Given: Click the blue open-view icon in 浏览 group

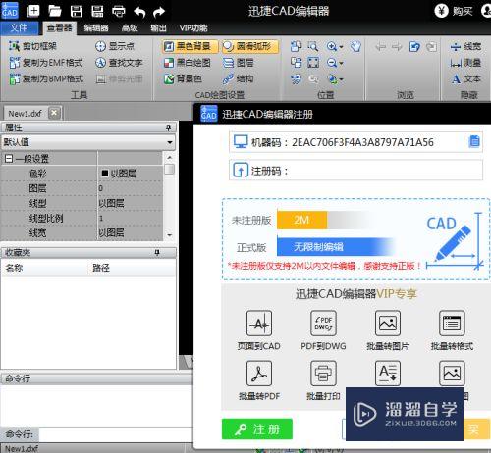Looking at the screenshot, I should pyautogui.click(x=414, y=47).
